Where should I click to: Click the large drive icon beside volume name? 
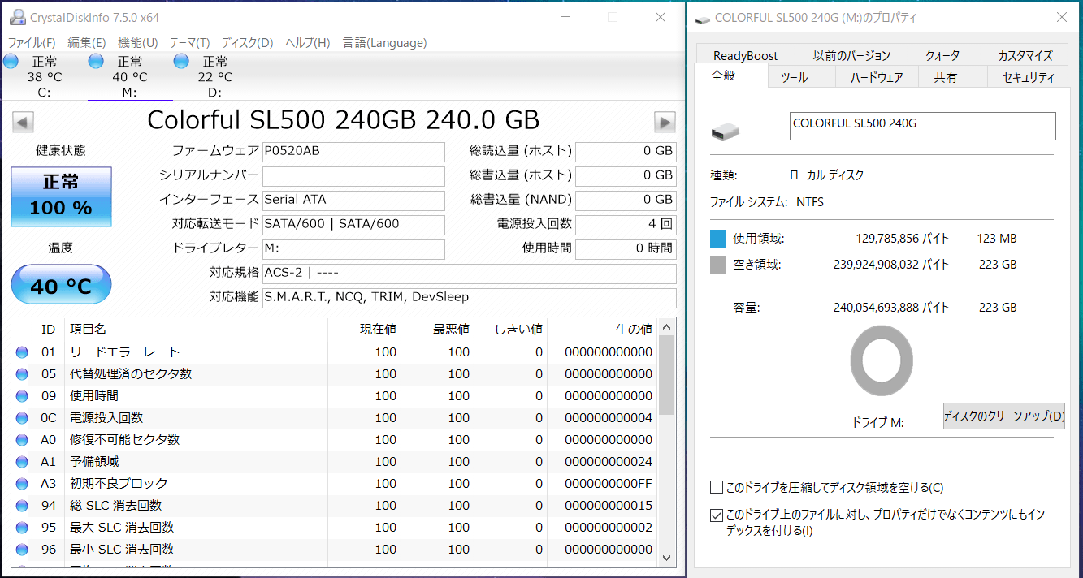pos(725,131)
